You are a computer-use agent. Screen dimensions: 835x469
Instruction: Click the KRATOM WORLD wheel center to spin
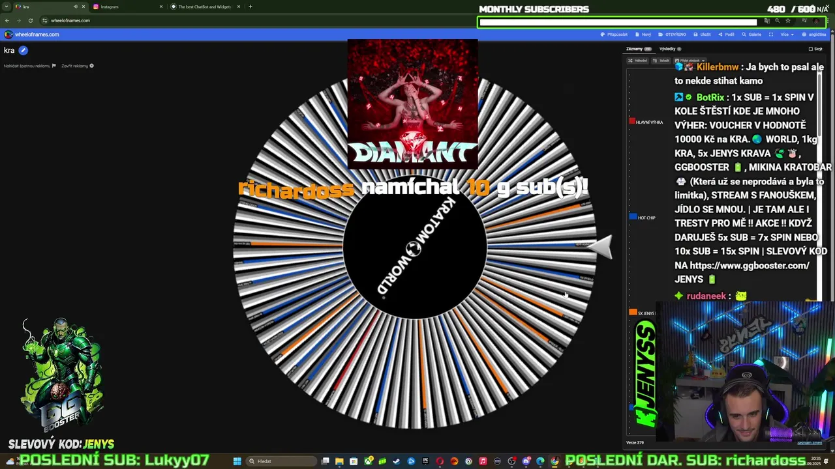coord(415,248)
